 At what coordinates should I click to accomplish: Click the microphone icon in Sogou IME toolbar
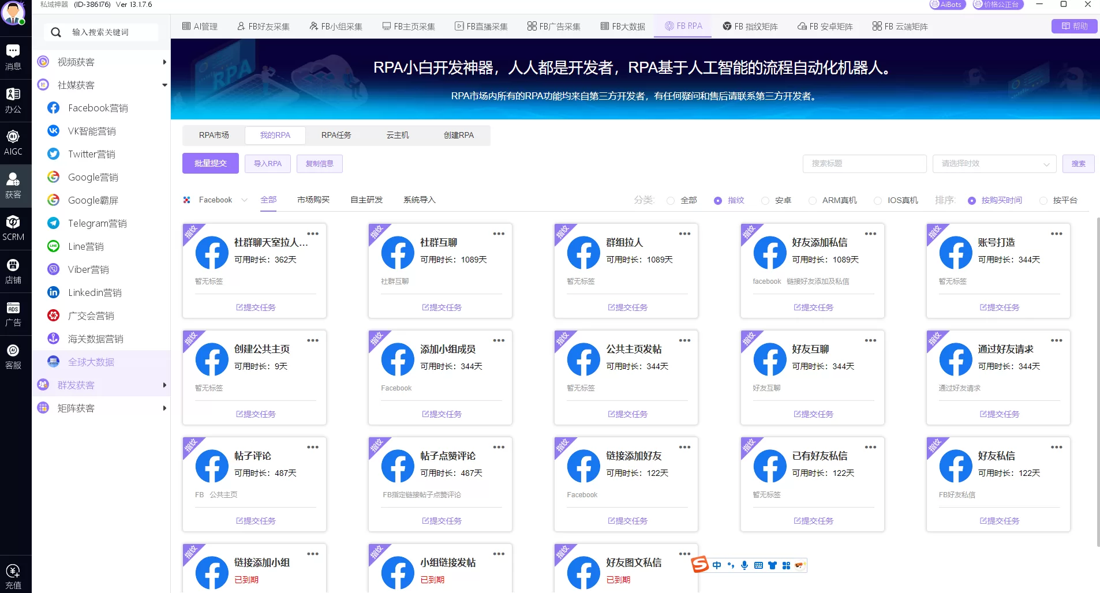click(744, 565)
